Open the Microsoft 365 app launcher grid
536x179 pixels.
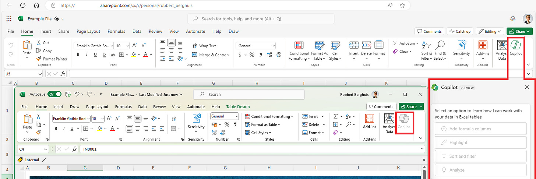[9, 19]
